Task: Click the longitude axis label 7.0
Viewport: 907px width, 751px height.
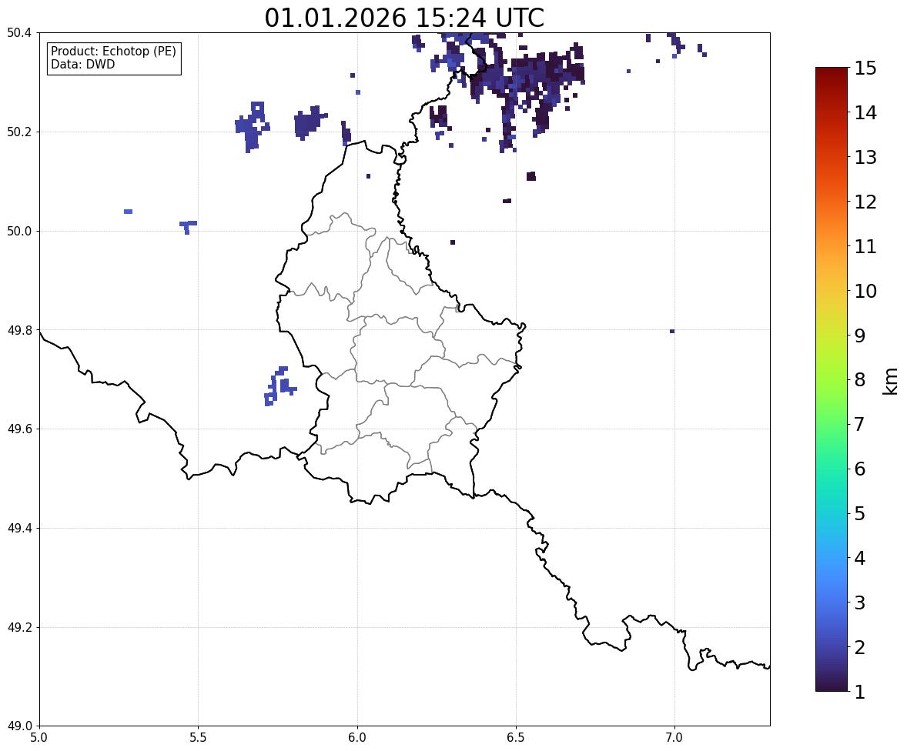Action: [674, 738]
